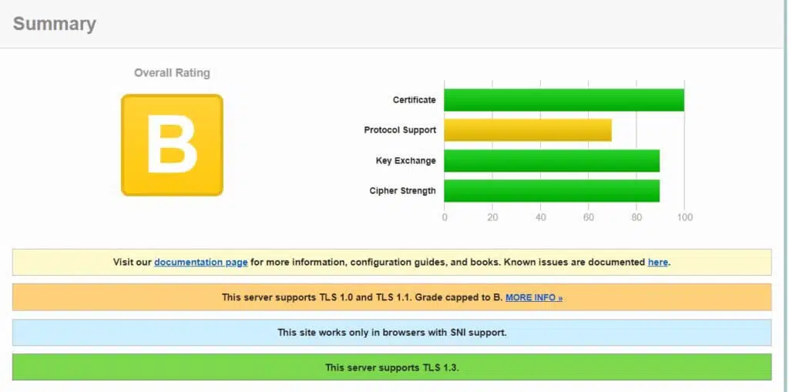Click the 100 axis value on chart

coord(684,217)
